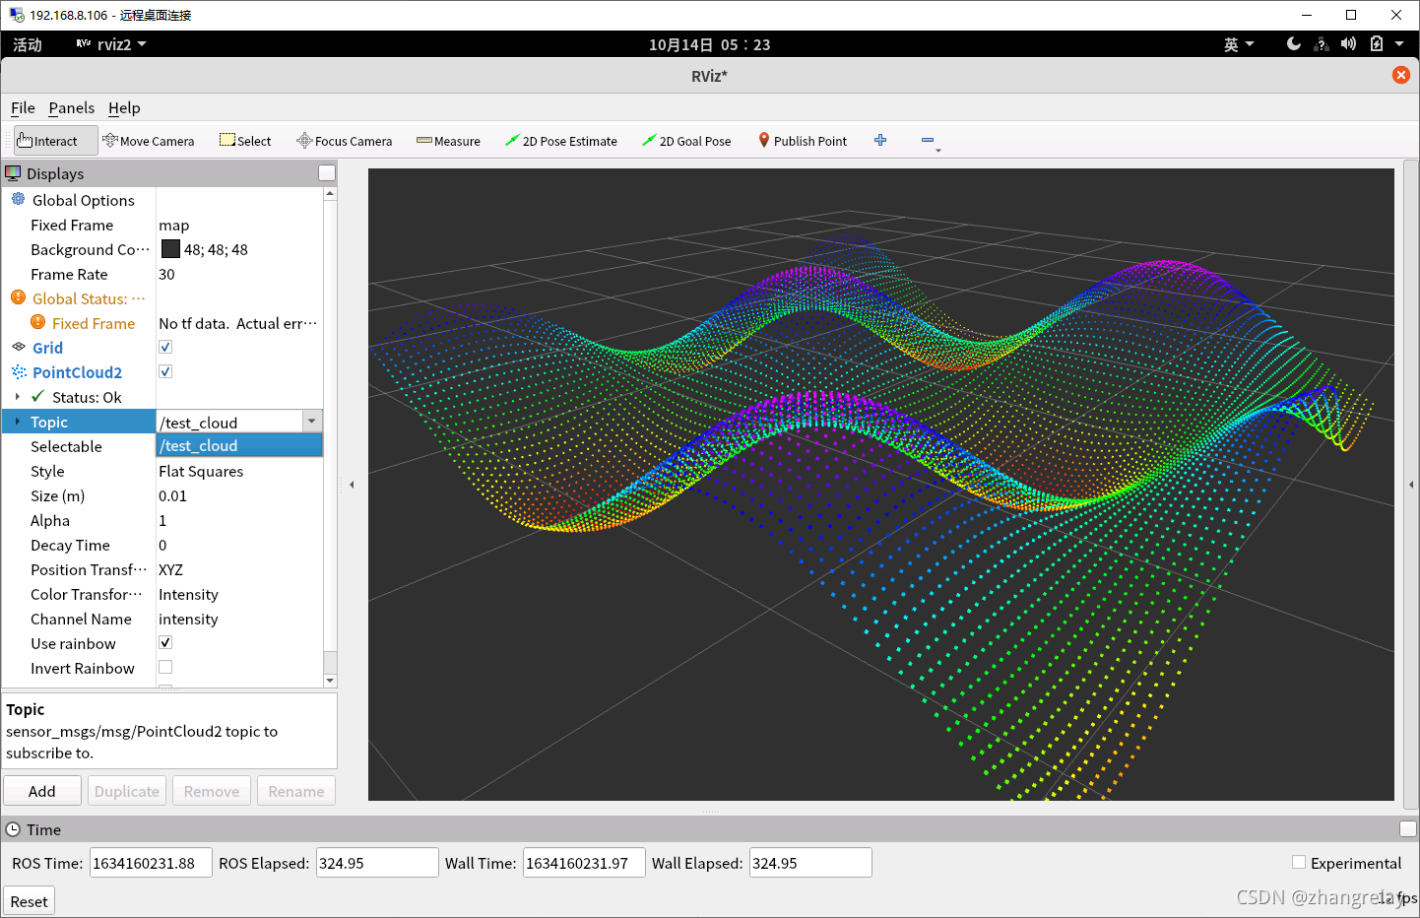The image size is (1420, 918).
Task: Uncheck the Grid display checkbox
Action: point(165,347)
